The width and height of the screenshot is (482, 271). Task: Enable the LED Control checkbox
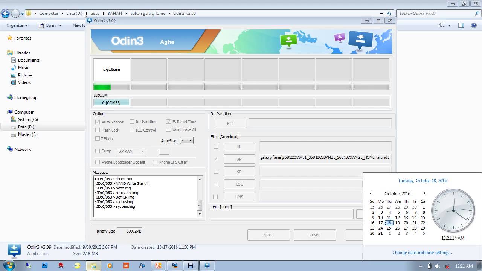point(132,130)
